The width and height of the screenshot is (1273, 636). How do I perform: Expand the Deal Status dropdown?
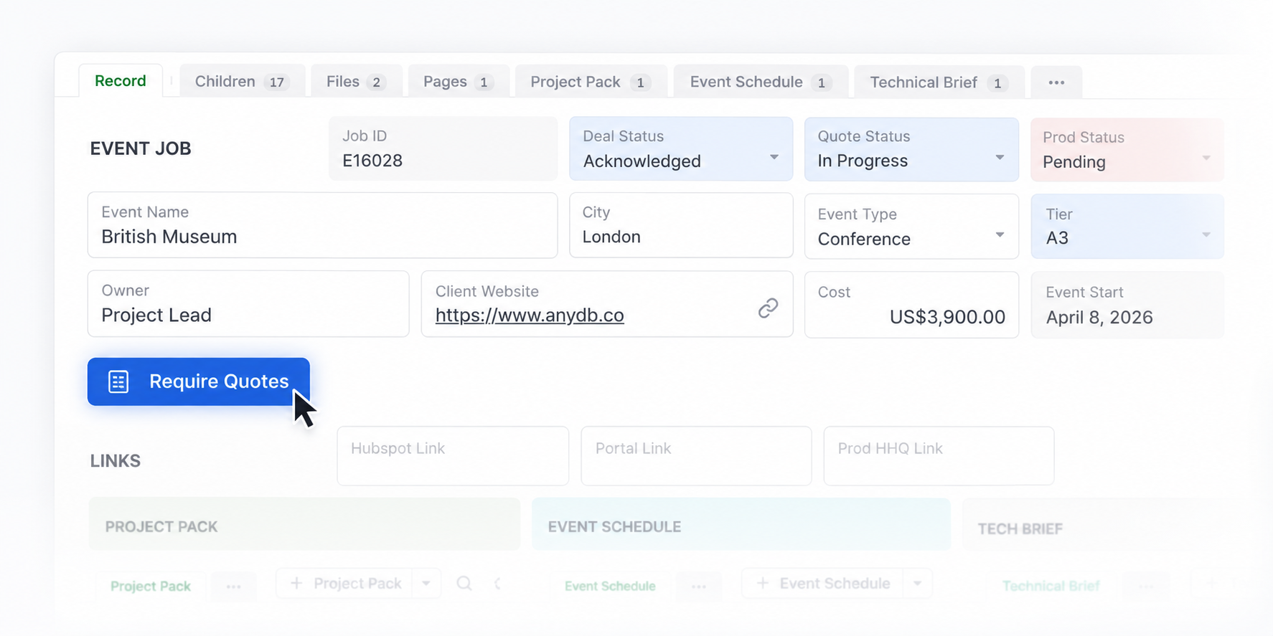coord(681,148)
